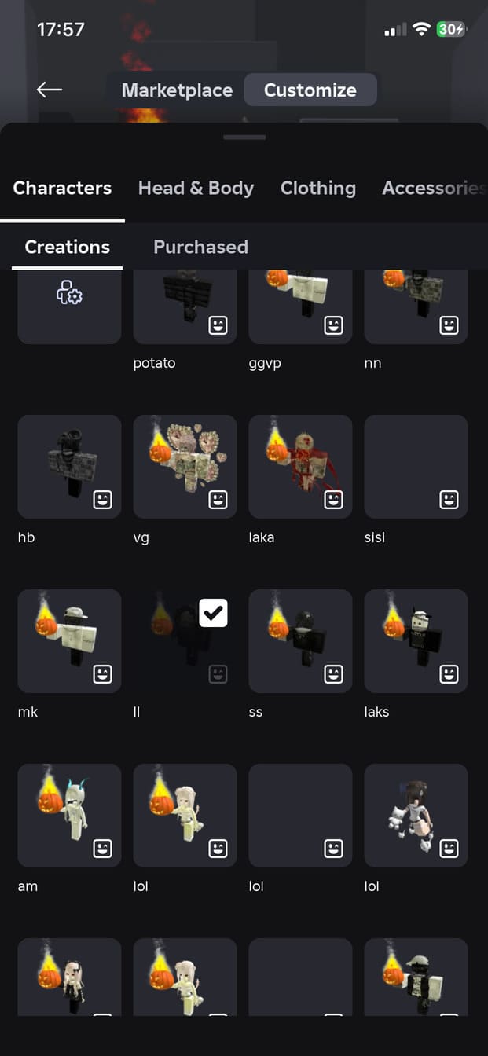Screen dimensions: 488x1056
Task: Tap the back arrow icon
Action: tap(49, 90)
